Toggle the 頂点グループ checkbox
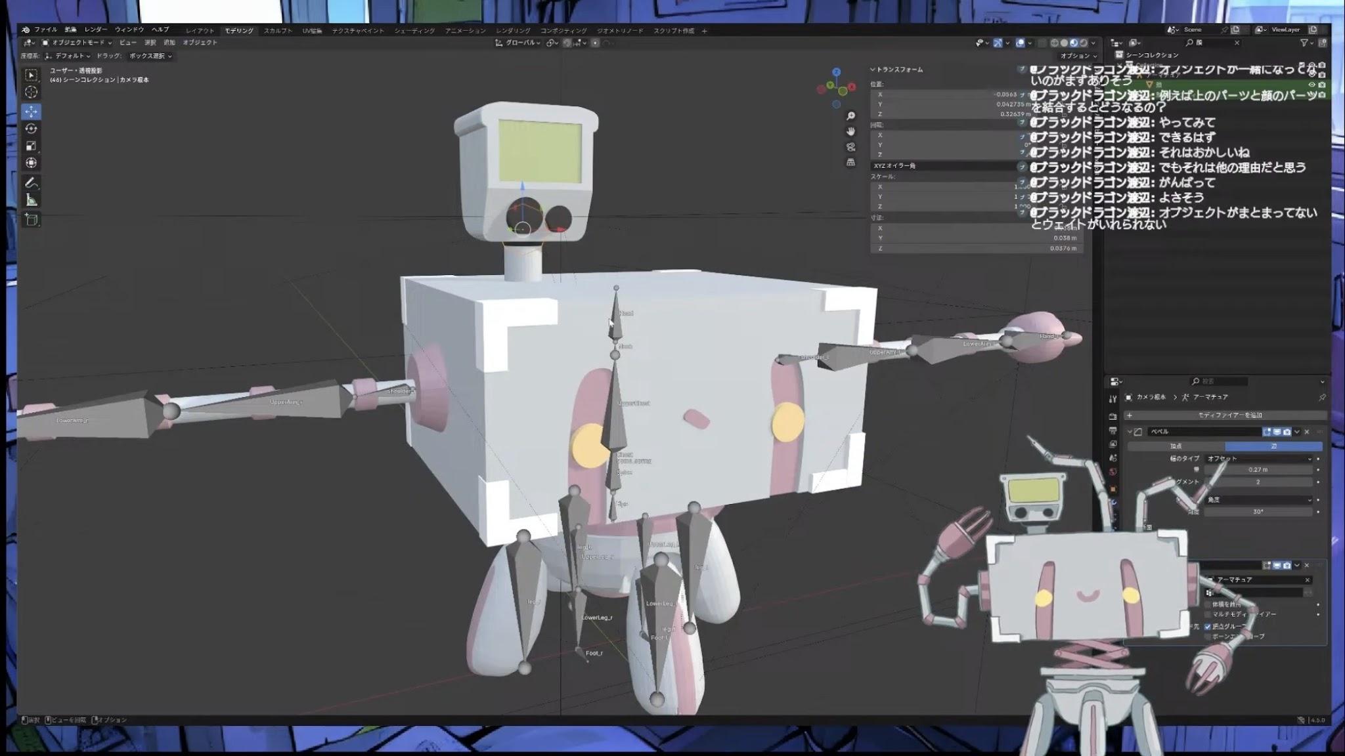This screenshot has height=756, width=1345. pyautogui.click(x=1207, y=626)
